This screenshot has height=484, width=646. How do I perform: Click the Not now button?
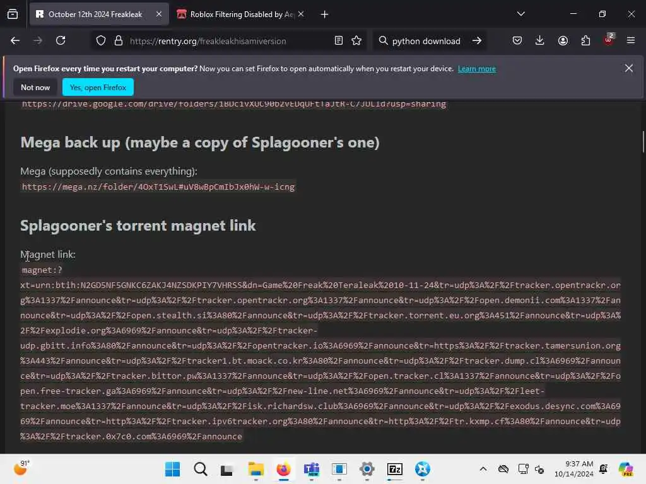[x=35, y=87]
